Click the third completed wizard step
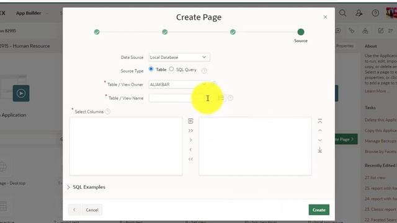Screen dimensions: 397x223 pyautogui.click(x=233, y=32)
